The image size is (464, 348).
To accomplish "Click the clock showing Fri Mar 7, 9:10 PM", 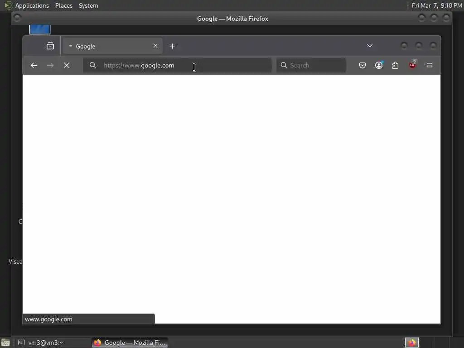I will pos(437,5).
